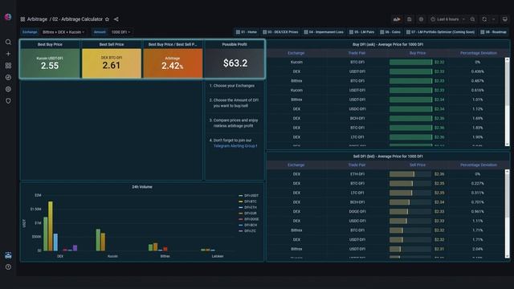
Task: Open the 1000 DFI amount dropdown
Action: pos(120,32)
